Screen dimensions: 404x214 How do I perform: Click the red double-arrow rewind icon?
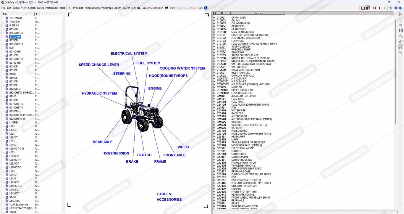(374, 8)
